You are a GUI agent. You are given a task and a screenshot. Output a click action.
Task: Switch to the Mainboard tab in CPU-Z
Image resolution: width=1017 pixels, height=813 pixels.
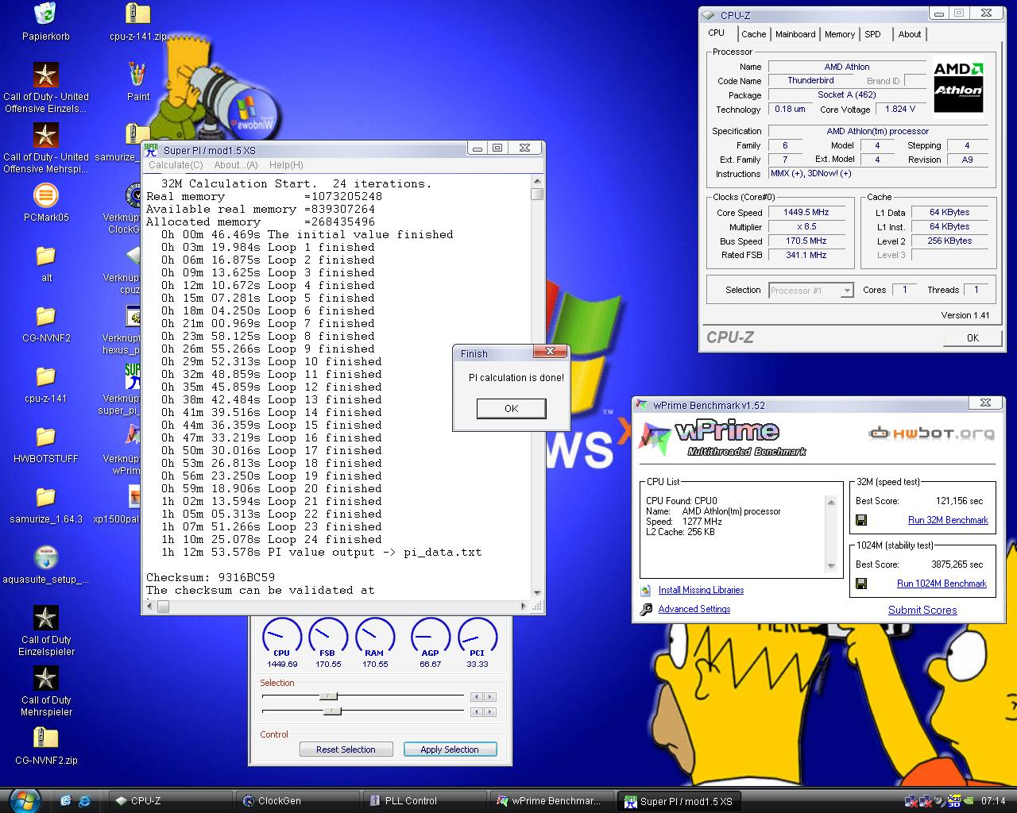795,34
